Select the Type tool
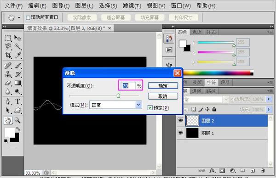This screenshot has width=276, height=178. click(x=17, y=101)
